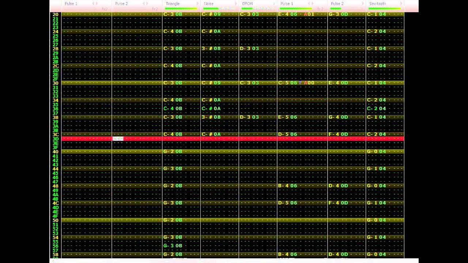
Task: Select note B-4 06 in row 58
Action: pos(288,255)
